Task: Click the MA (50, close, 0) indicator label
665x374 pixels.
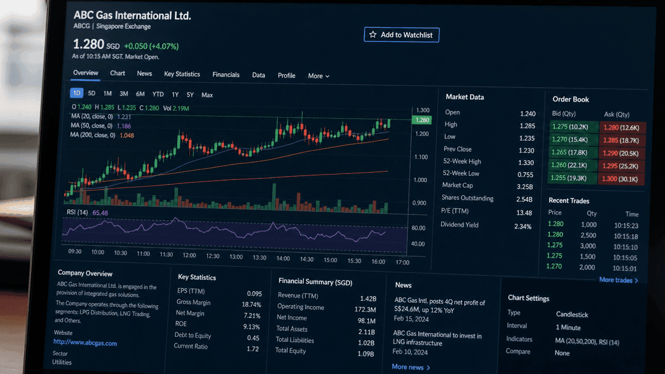Action: 91,126
